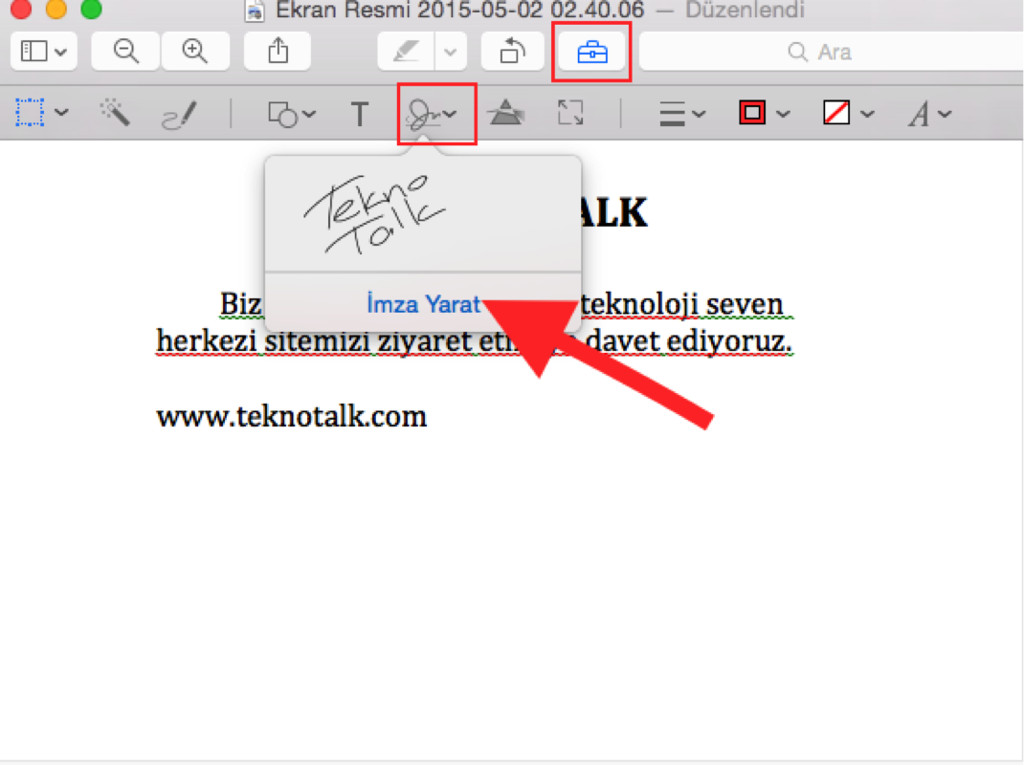Click the highlight pen button
The height and width of the screenshot is (766, 1024).
[x=406, y=51]
